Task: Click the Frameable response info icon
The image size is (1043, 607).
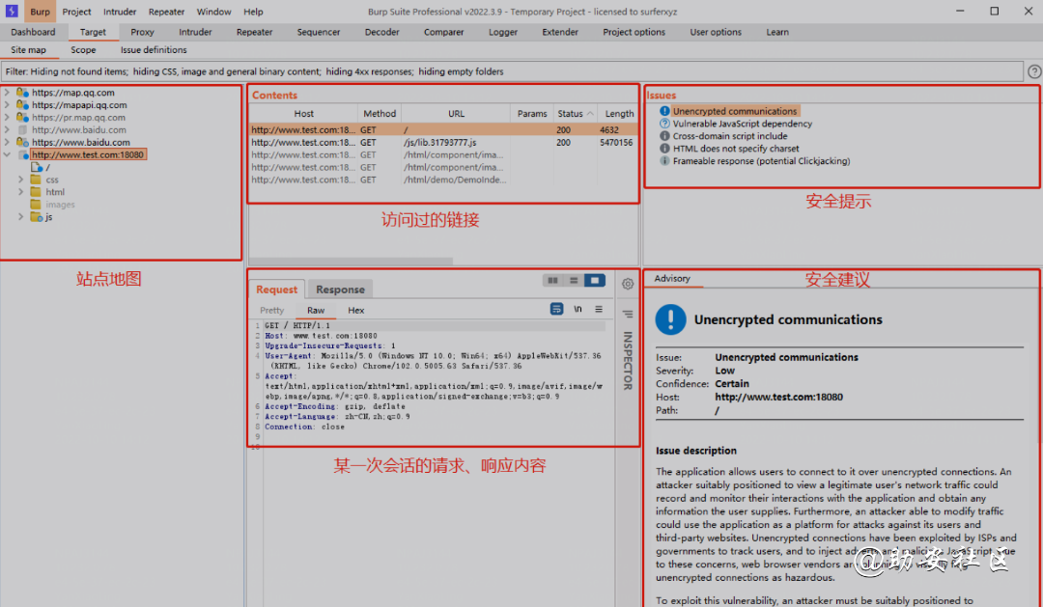Action: (664, 161)
